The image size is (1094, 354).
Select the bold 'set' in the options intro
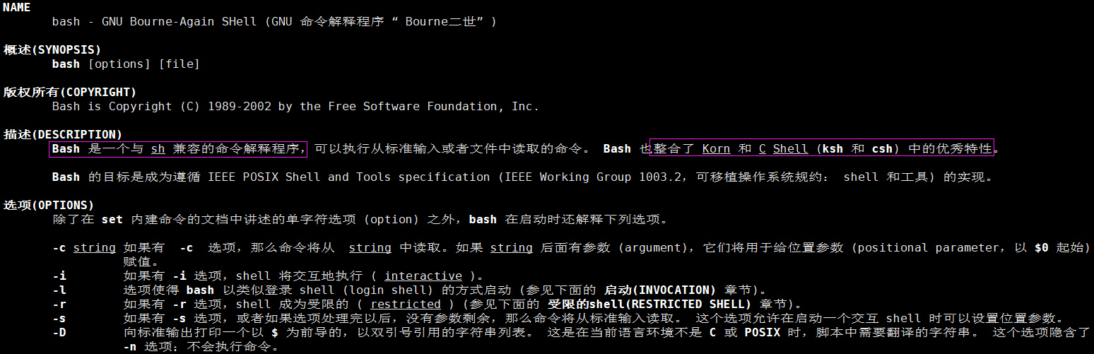(x=112, y=219)
